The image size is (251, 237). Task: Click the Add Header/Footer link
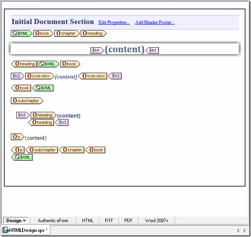(x=155, y=22)
